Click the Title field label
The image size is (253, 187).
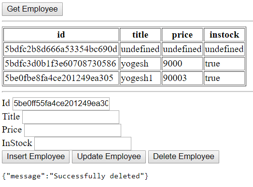click(x=11, y=117)
